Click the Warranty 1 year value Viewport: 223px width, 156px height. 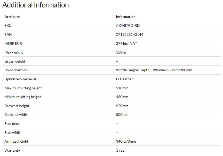(x=121, y=151)
